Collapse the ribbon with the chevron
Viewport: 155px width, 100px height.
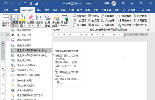point(152,30)
